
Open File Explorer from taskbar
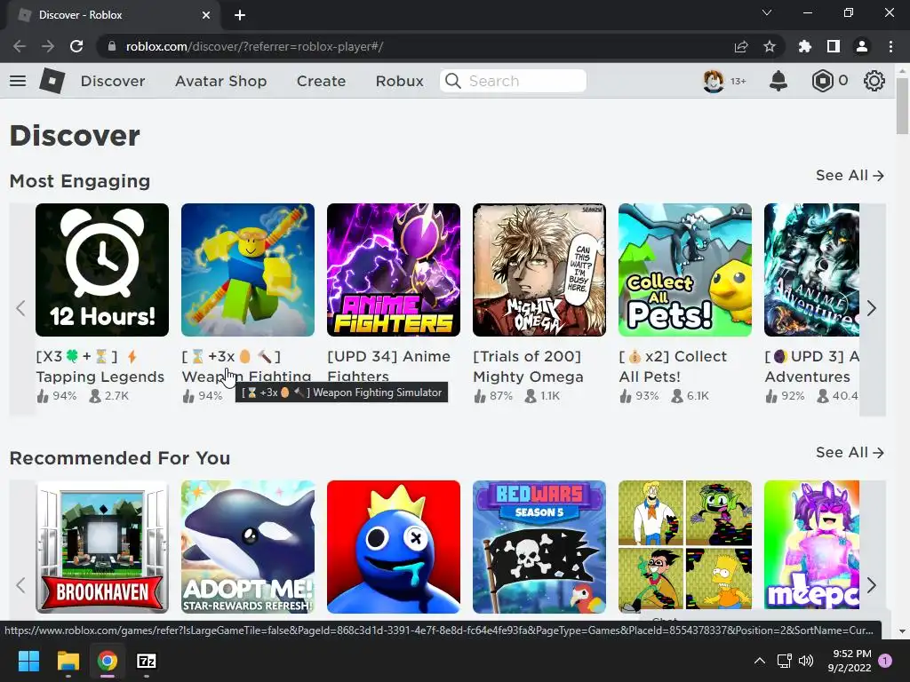tap(68, 661)
